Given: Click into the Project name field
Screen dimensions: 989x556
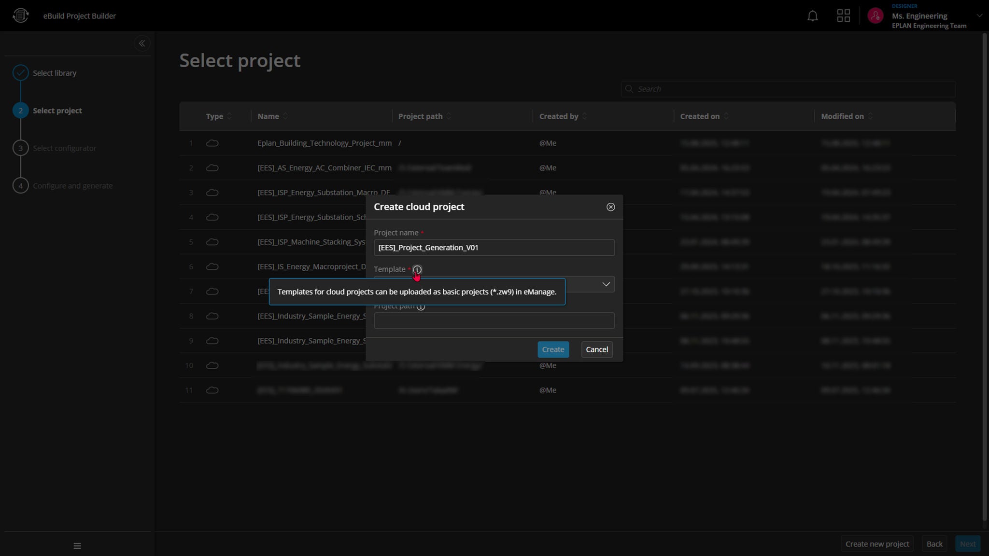Looking at the screenshot, I should [494, 248].
